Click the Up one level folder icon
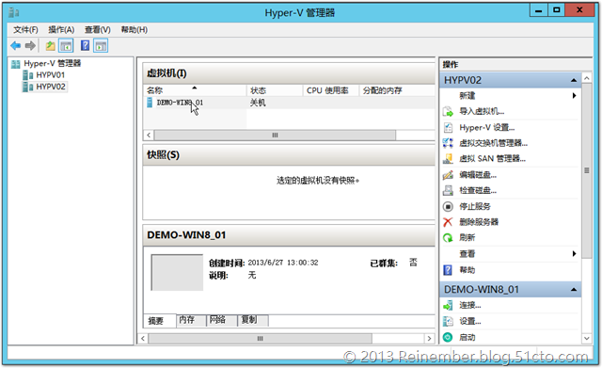This screenshot has width=602, height=368. (50, 46)
